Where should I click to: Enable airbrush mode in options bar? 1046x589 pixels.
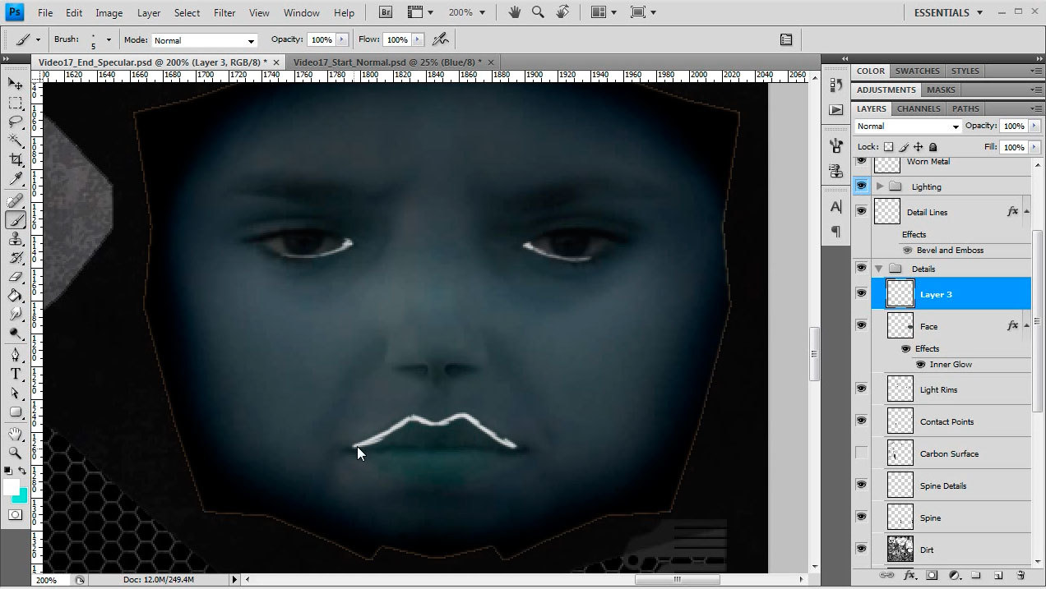pos(441,39)
